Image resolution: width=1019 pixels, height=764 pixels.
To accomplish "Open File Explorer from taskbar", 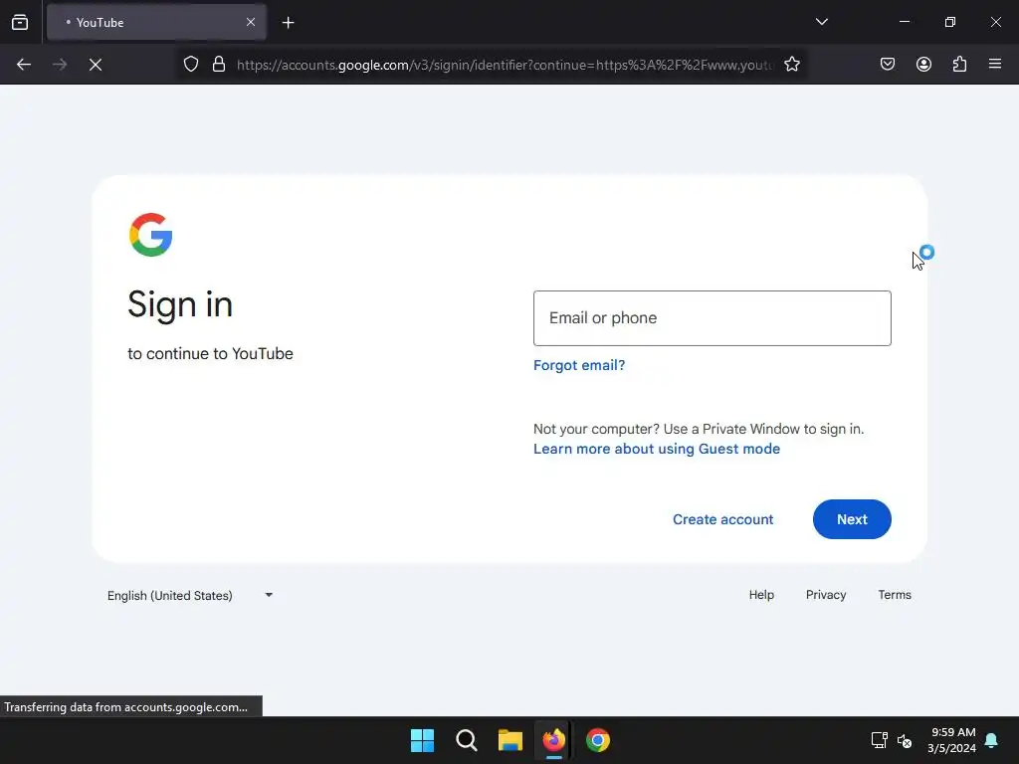I will (x=510, y=740).
